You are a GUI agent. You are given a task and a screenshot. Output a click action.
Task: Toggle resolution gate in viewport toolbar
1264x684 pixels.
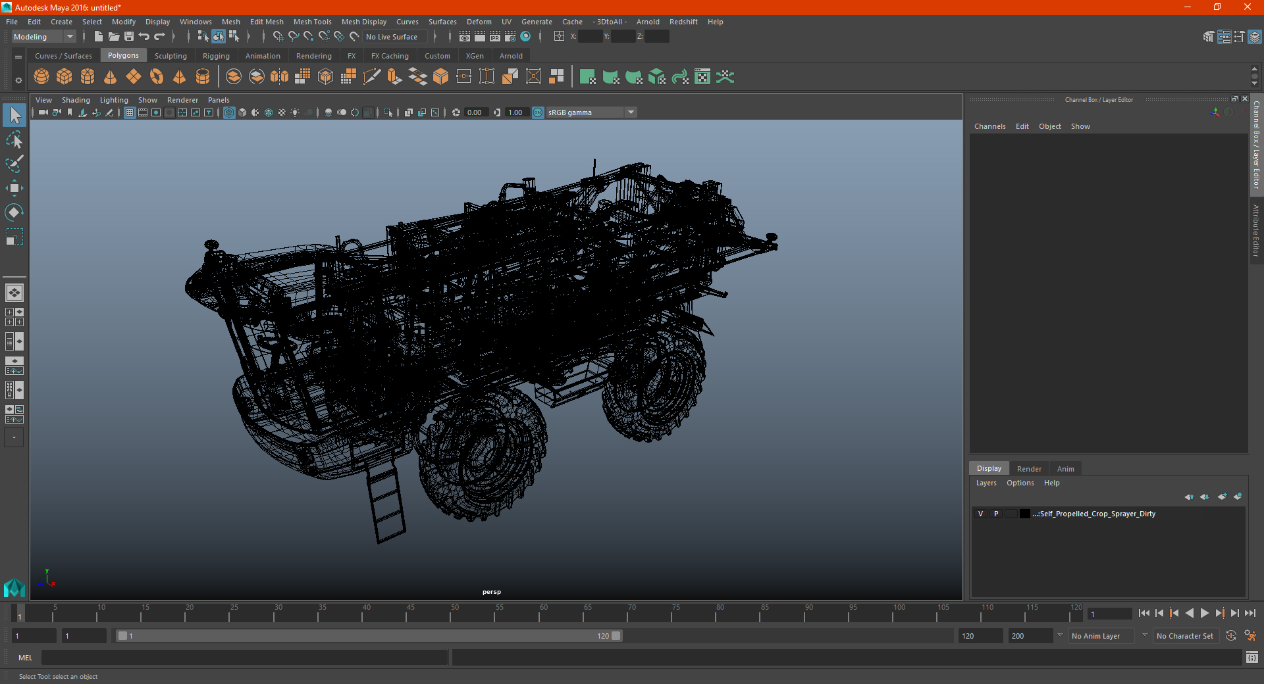[x=156, y=112]
